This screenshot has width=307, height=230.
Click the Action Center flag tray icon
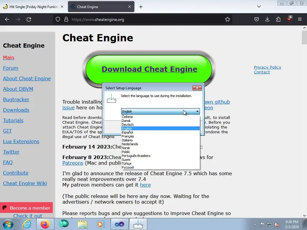click(x=262, y=224)
